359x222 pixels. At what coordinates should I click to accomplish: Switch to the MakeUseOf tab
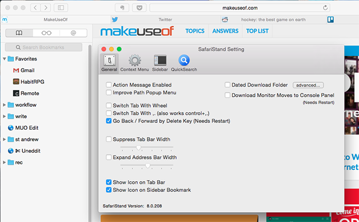[56, 20]
